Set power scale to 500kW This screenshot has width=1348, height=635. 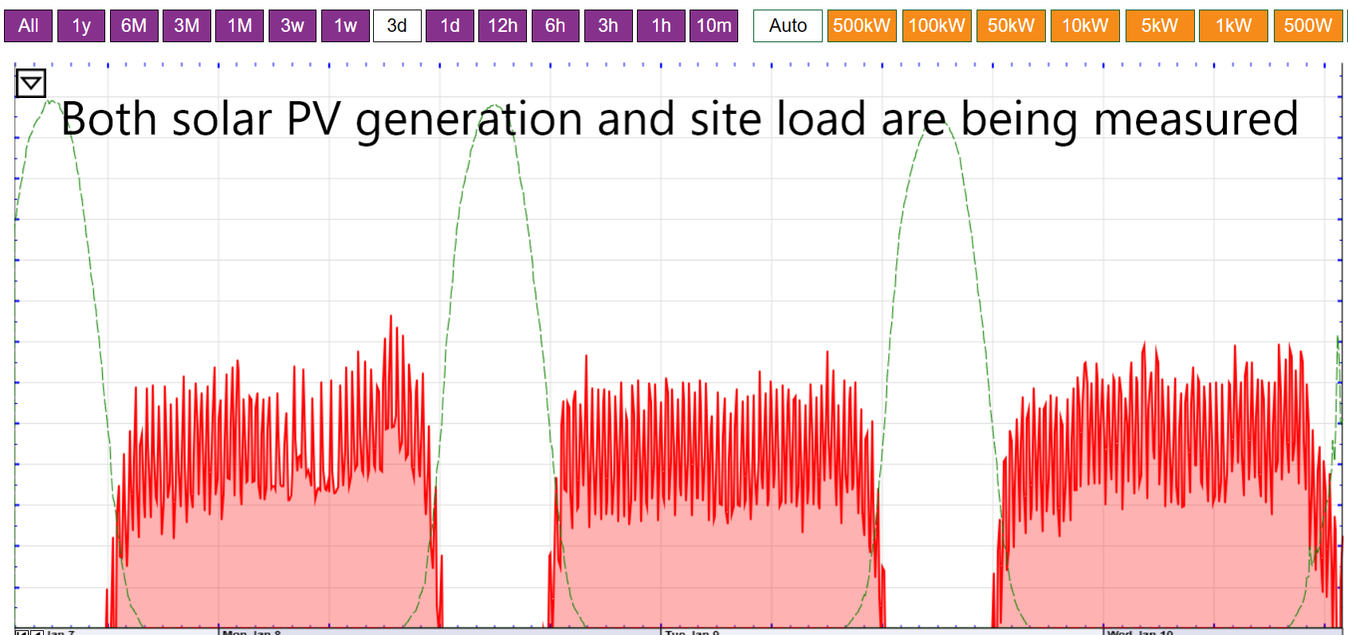pos(862,25)
